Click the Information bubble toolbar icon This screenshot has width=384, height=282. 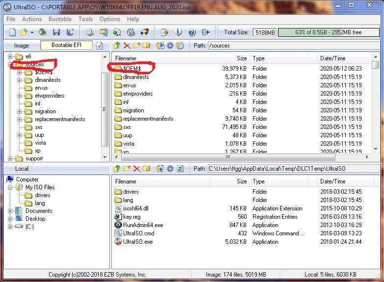[179, 32]
